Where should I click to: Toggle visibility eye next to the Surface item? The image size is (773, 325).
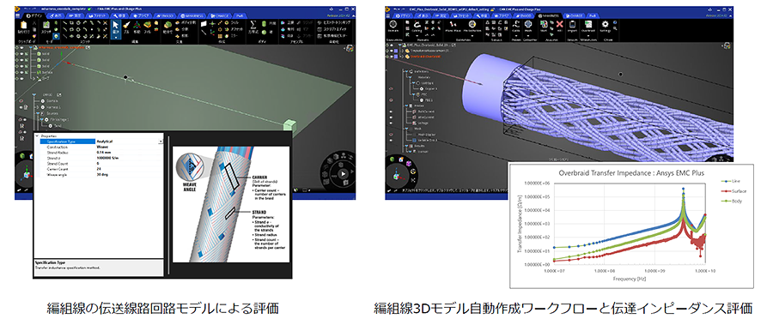click(x=21, y=72)
